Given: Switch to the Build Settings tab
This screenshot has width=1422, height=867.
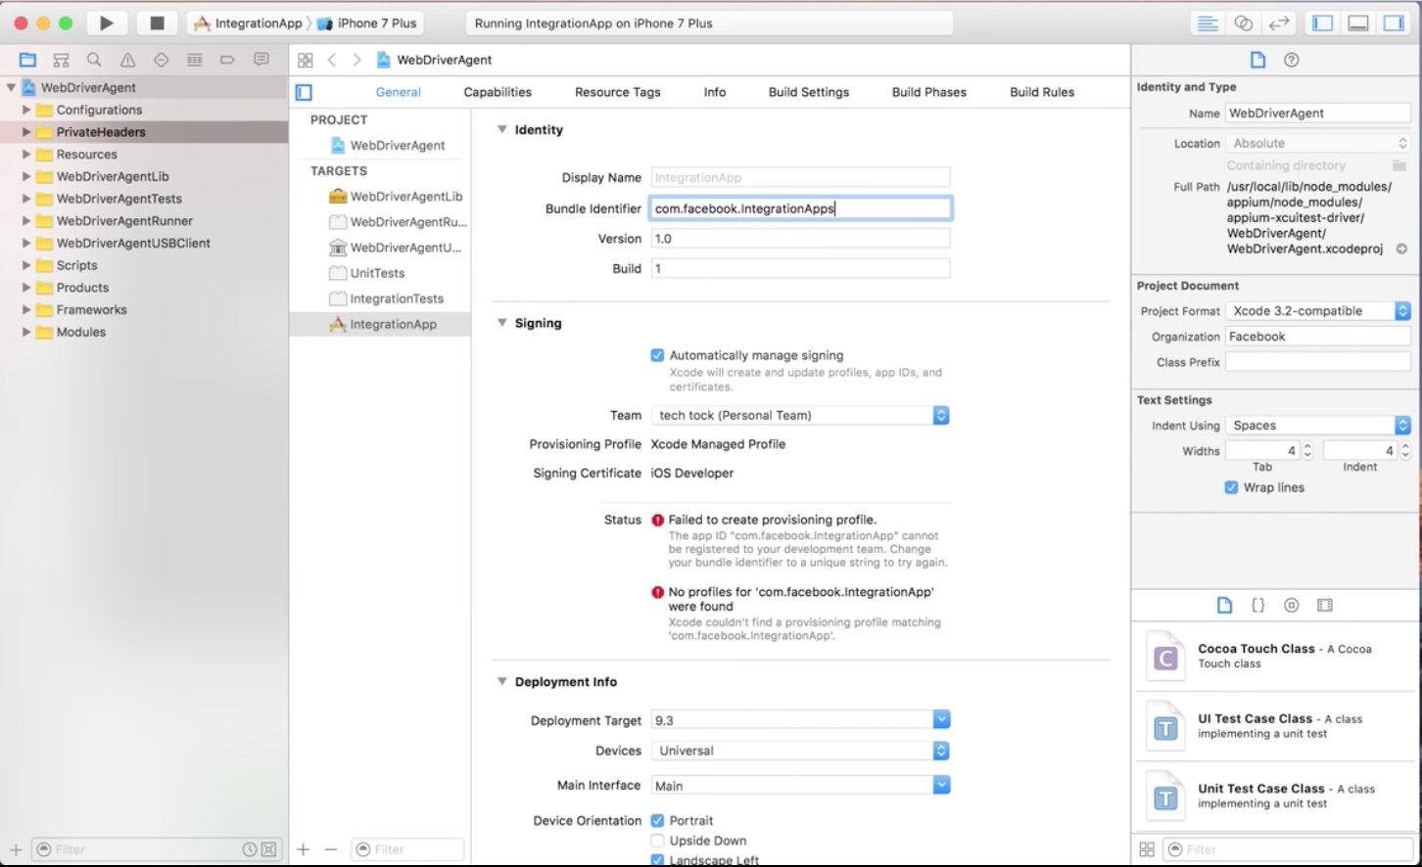Looking at the screenshot, I should pos(809,92).
